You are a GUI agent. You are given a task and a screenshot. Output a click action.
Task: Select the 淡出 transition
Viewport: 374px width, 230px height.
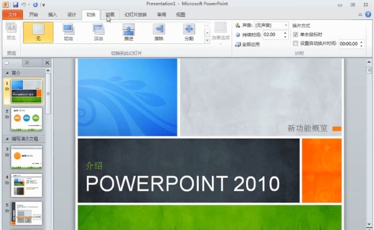(x=98, y=33)
